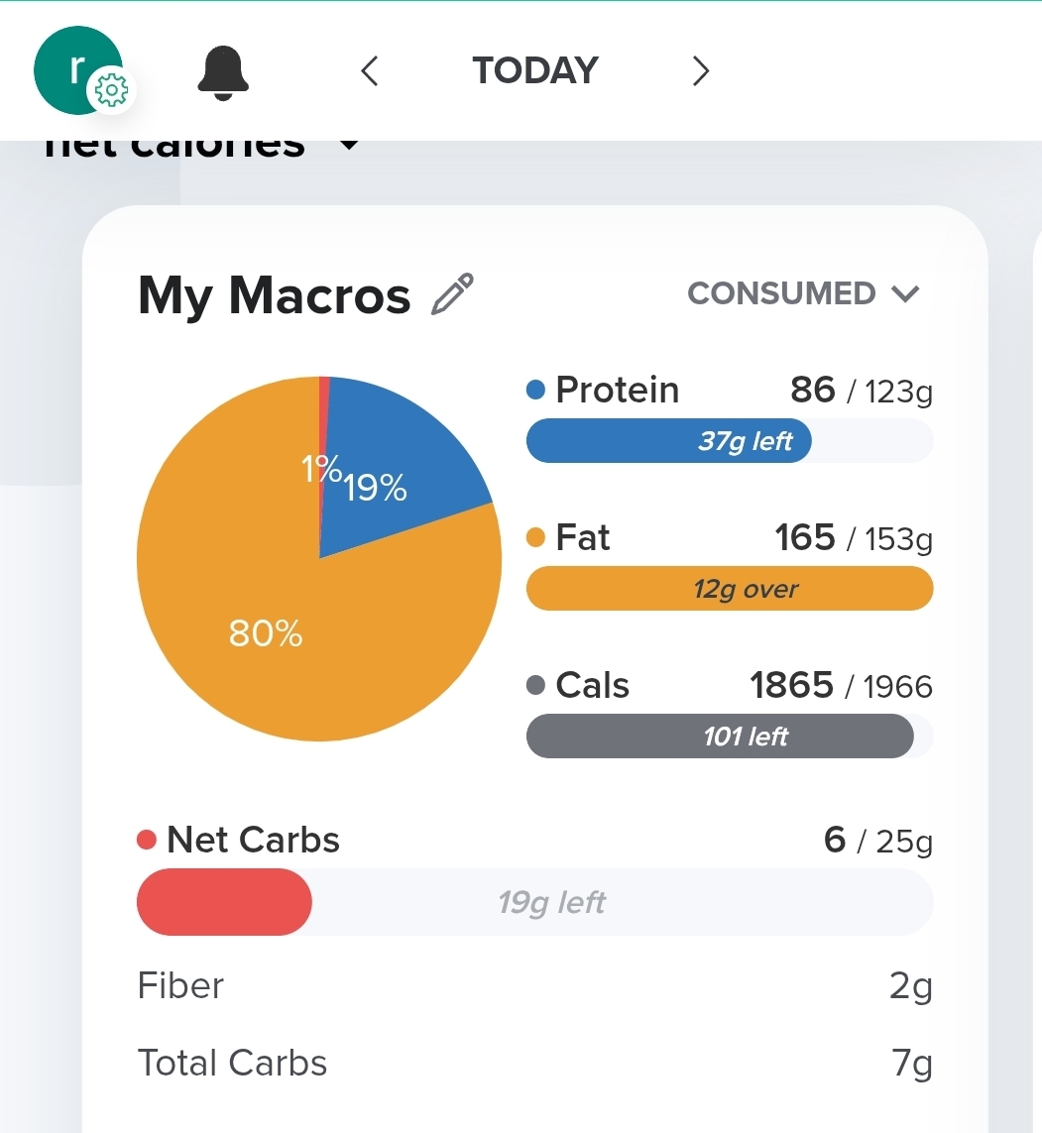Expand the net calories dropdown arrow
Viewport: 1042px width, 1133px height.
348,145
